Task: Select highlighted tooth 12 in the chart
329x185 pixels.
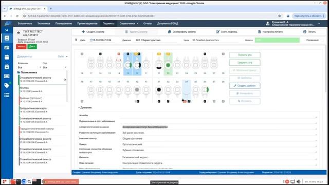Action: pos(137,65)
